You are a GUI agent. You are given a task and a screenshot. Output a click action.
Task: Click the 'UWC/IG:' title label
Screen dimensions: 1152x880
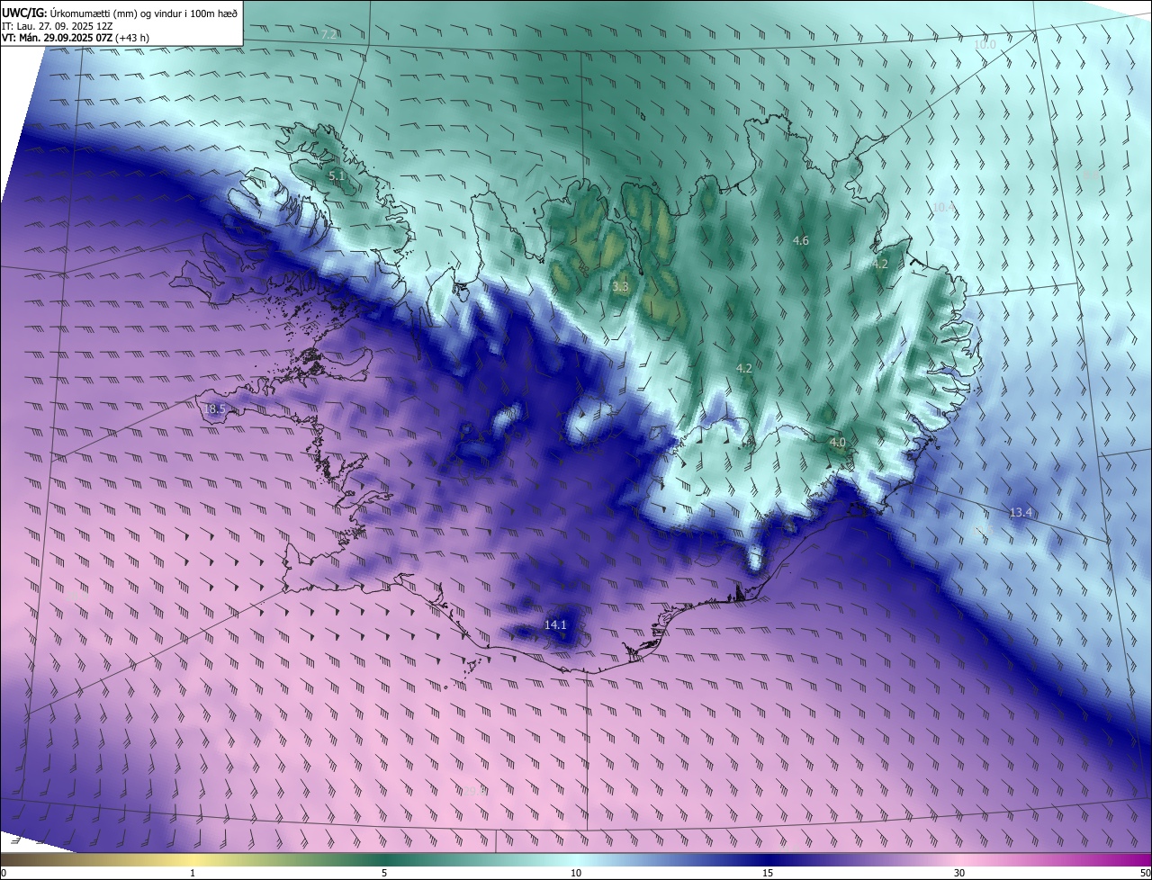[x=24, y=12]
